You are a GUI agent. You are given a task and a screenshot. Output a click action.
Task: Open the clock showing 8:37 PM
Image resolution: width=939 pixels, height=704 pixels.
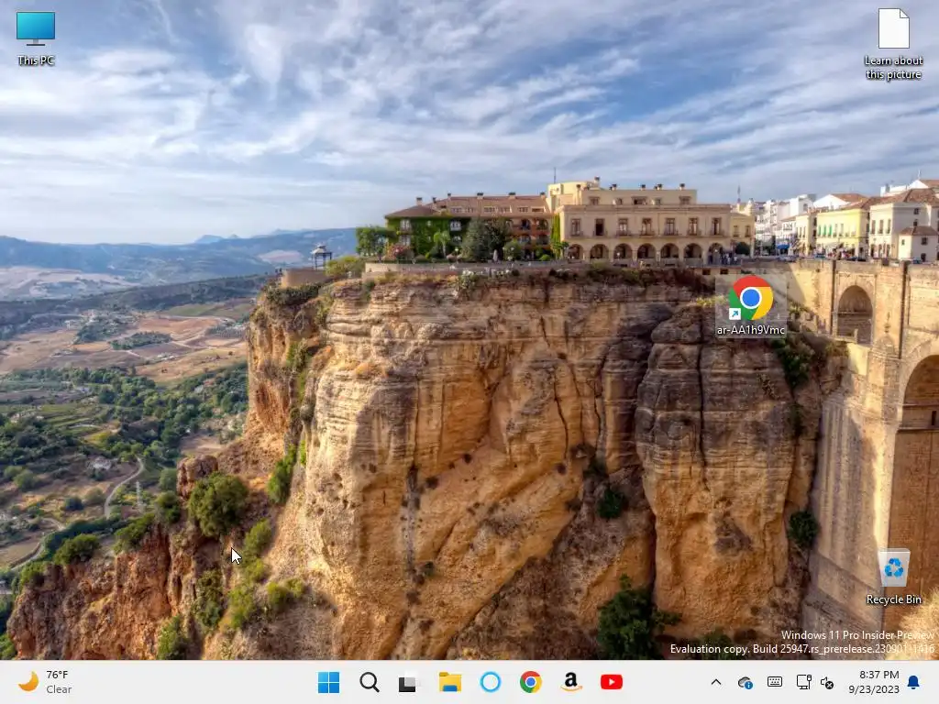[874, 682]
